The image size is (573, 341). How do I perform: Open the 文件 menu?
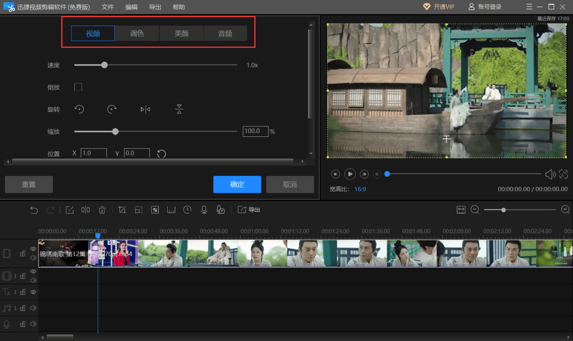click(x=108, y=7)
